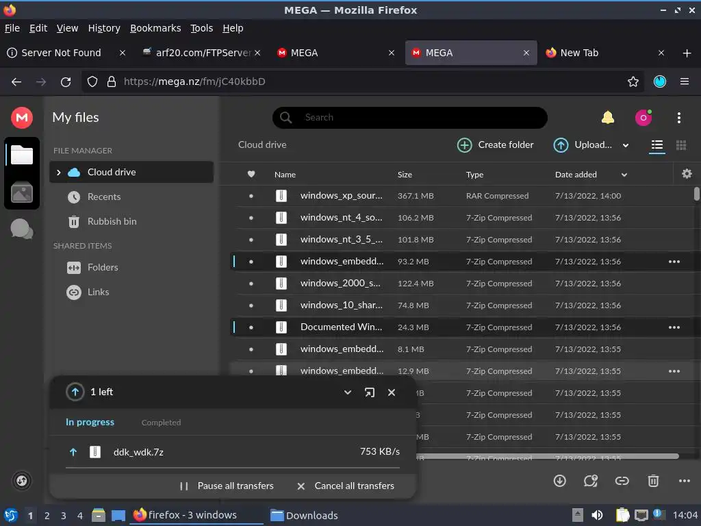Open options for 12.9 MB windows_embedd row
Viewport: 701px width, 526px height.
tap(674, 371)
